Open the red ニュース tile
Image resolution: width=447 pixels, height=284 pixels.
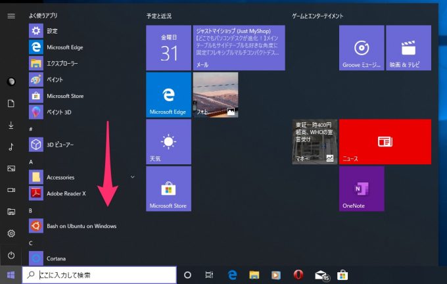[385, 142]
